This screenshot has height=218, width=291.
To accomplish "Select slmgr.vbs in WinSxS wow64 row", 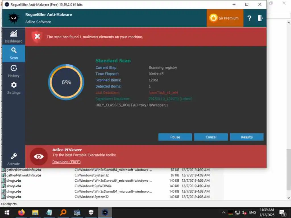I will pos(105,181).
